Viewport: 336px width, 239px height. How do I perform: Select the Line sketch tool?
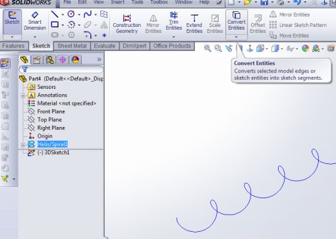55,14
